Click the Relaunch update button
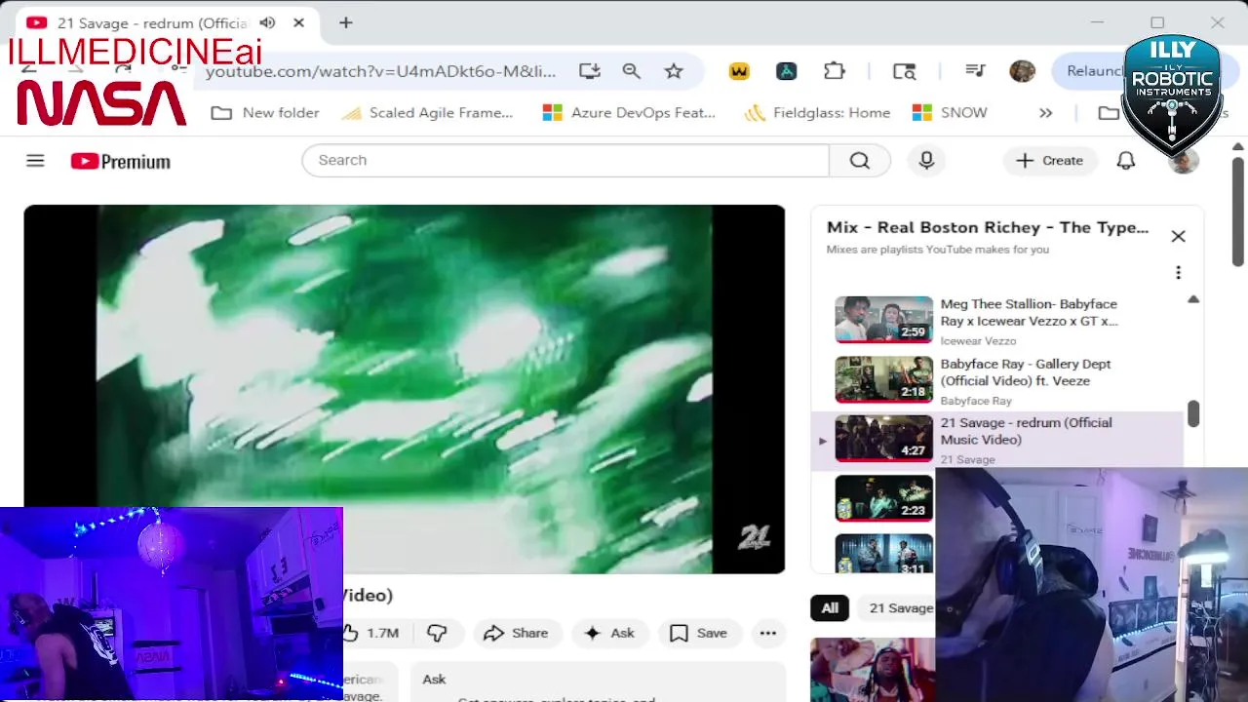 point(1094,71)
